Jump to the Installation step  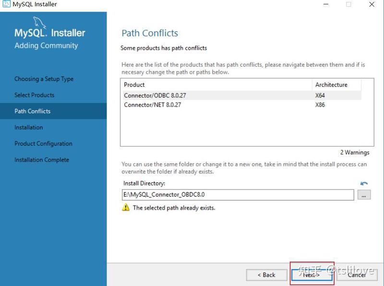[29, 127]
